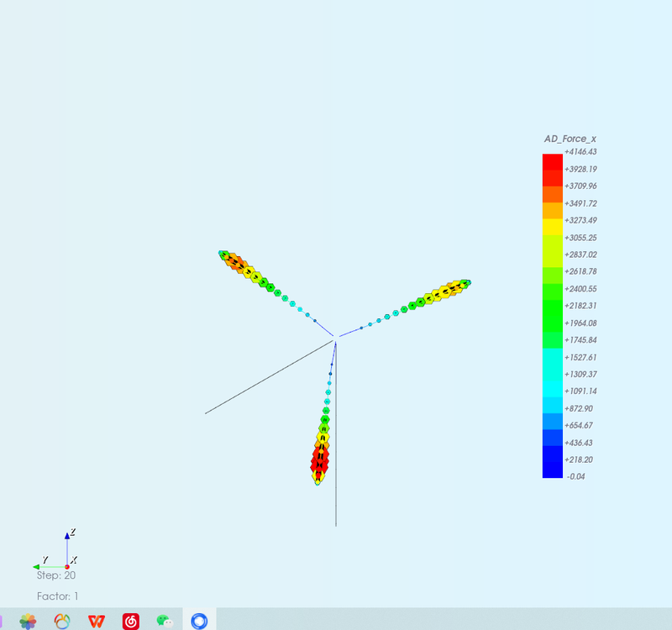This screenshot has height=630, width=672.
Task: Switch to WeChat in the taskbar
Action: point(165,621)
